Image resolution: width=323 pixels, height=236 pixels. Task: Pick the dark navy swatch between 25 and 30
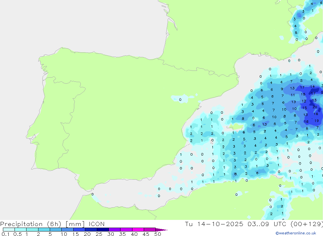(103, 230)
